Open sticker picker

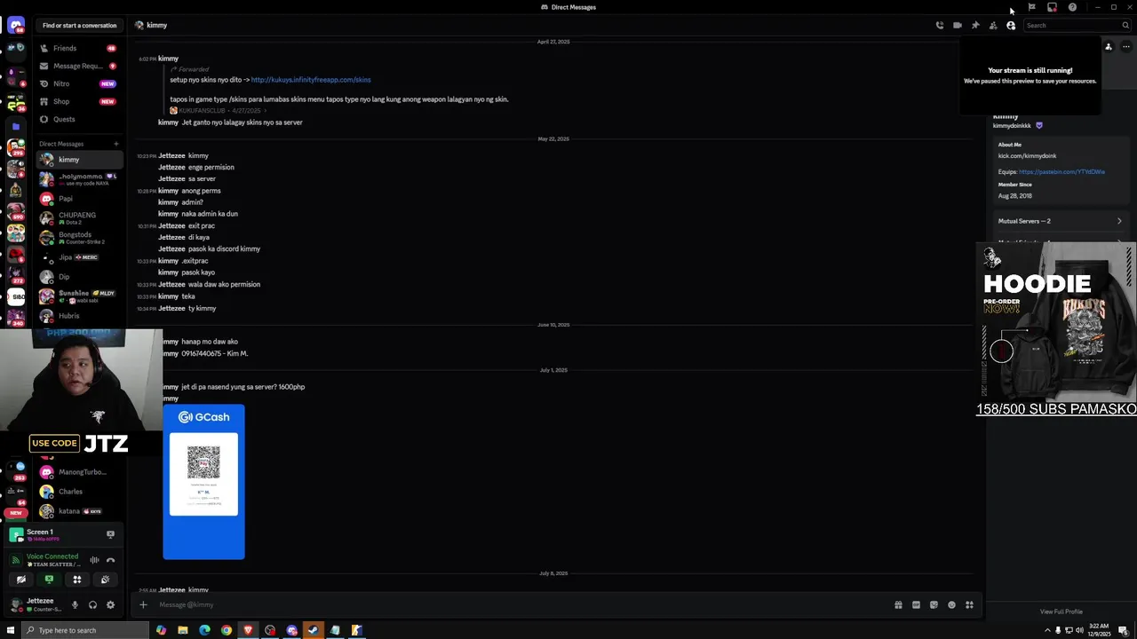(x=934, y=605)
